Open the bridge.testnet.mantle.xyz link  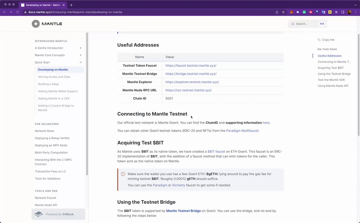191,74
